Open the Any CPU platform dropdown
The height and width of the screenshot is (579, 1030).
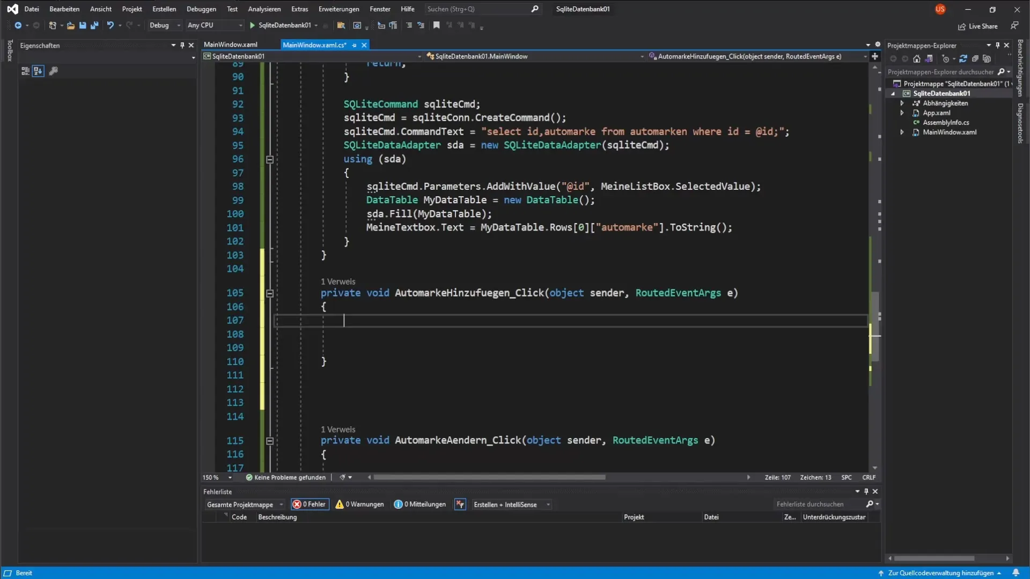(x=215, y=25)
